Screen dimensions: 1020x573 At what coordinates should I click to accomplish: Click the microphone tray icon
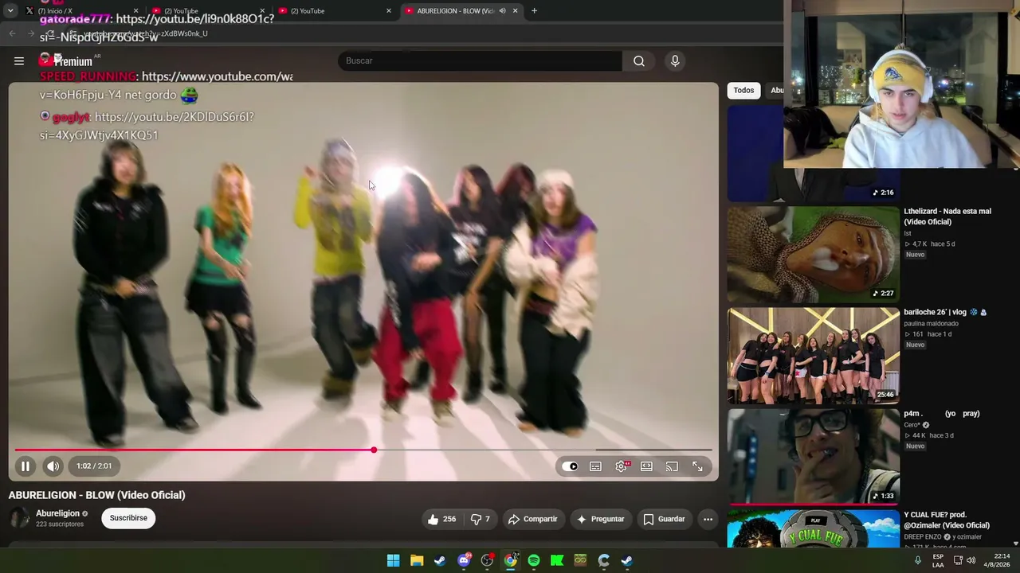tap(918, 560)
